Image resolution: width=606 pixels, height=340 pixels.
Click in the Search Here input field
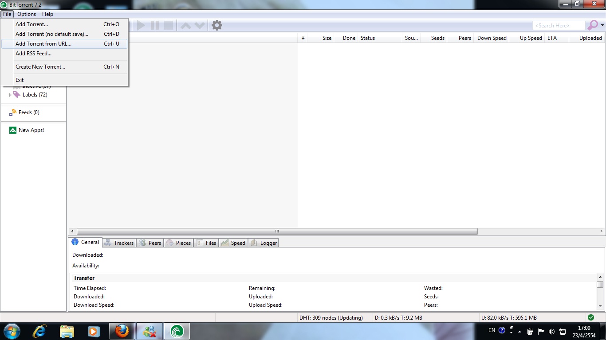(x=559, y=26)
